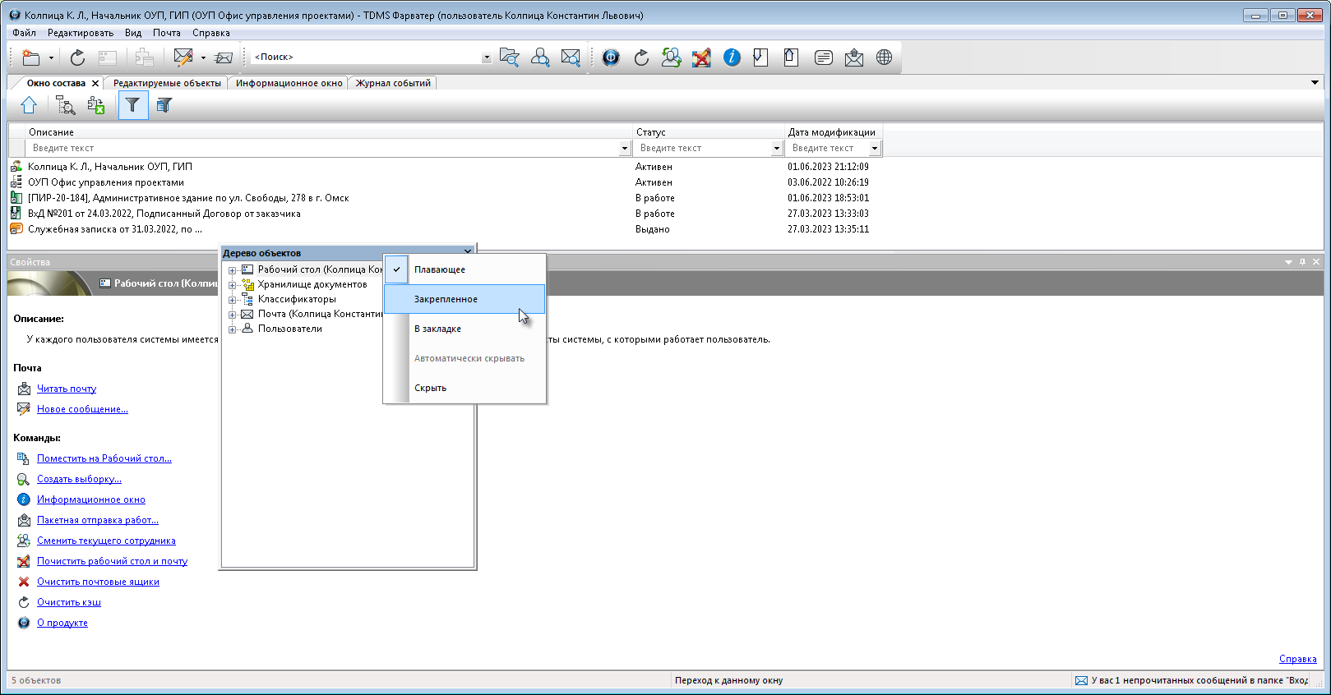The width and height of the screenshot is (1331, 695).
Task: Open new object button dropdown arrow
Action: point(51,58)
